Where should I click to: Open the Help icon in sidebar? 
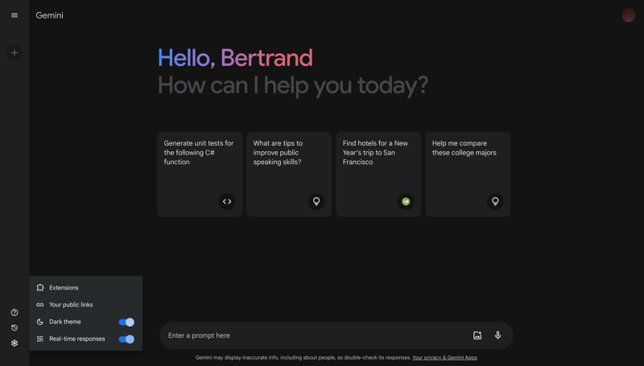pyautogui.click(x=14, y=313)
